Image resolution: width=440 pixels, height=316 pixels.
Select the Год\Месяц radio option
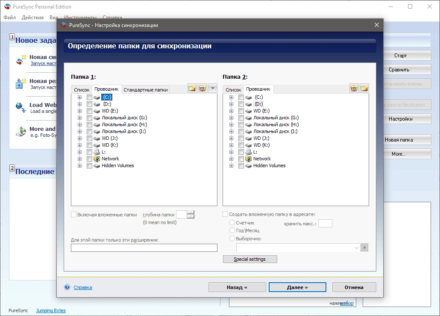(232, 230)
